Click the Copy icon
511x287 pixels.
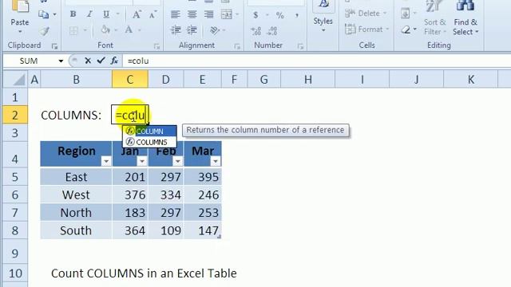44,14
